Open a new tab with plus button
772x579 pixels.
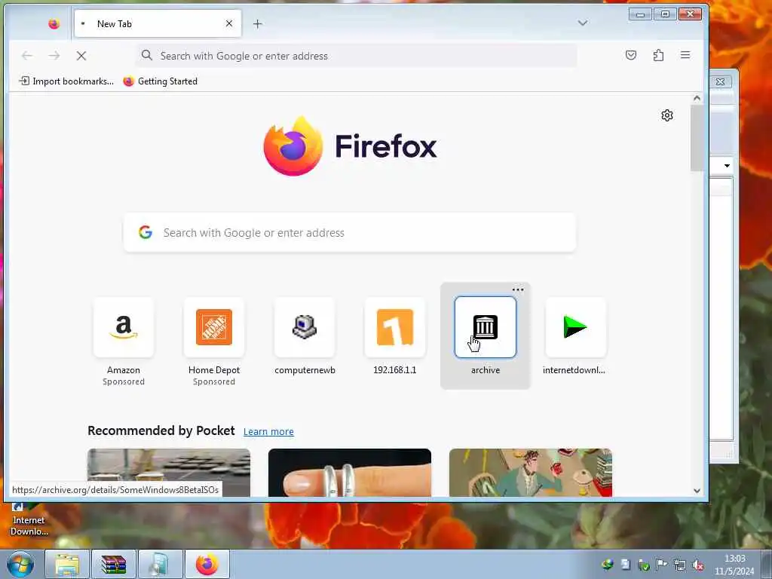(x=258, y=23)
